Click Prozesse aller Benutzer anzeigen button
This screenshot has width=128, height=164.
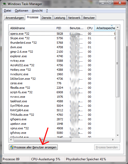[33, 147]
